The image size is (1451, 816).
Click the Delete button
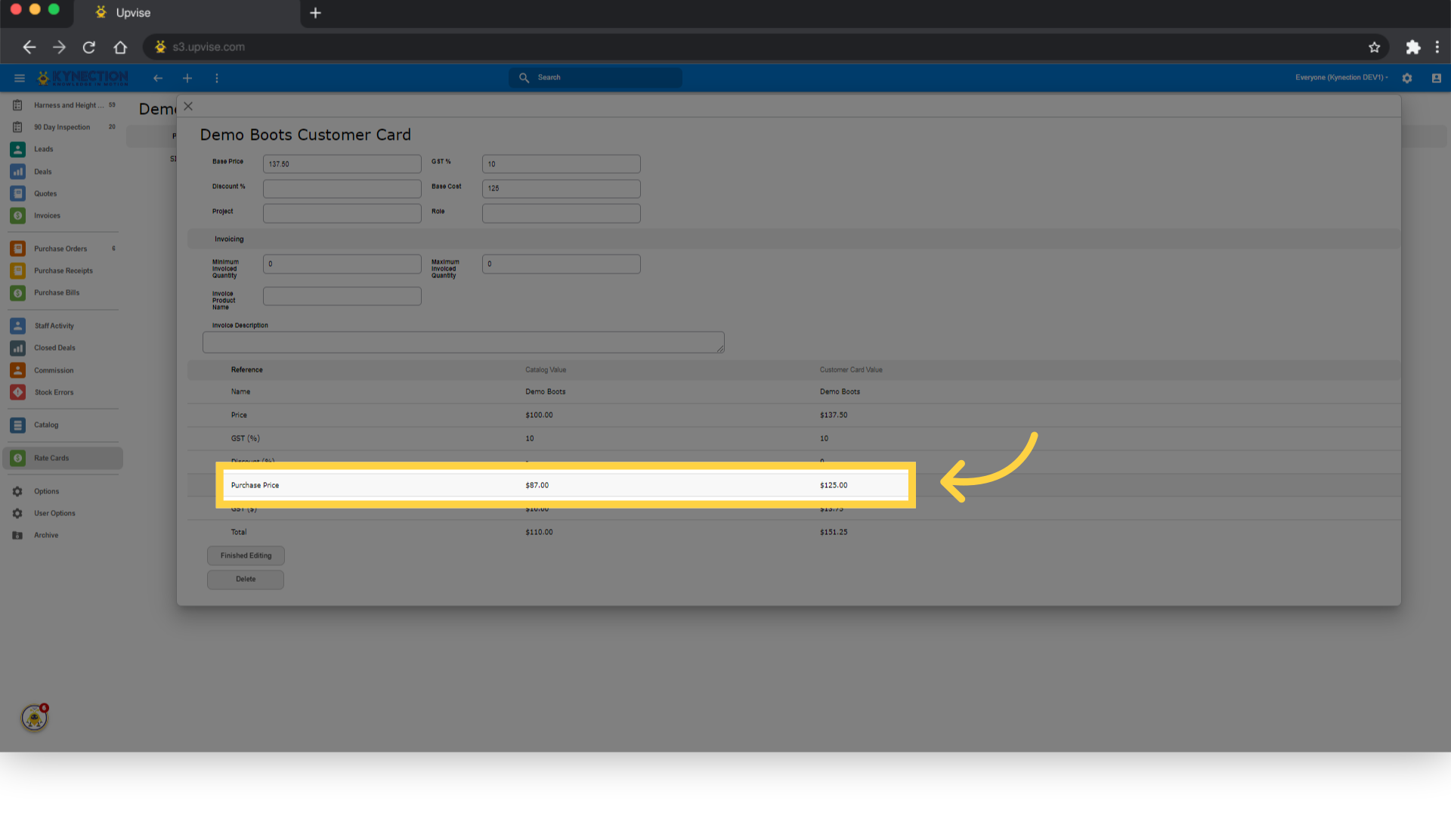point(246,580)
